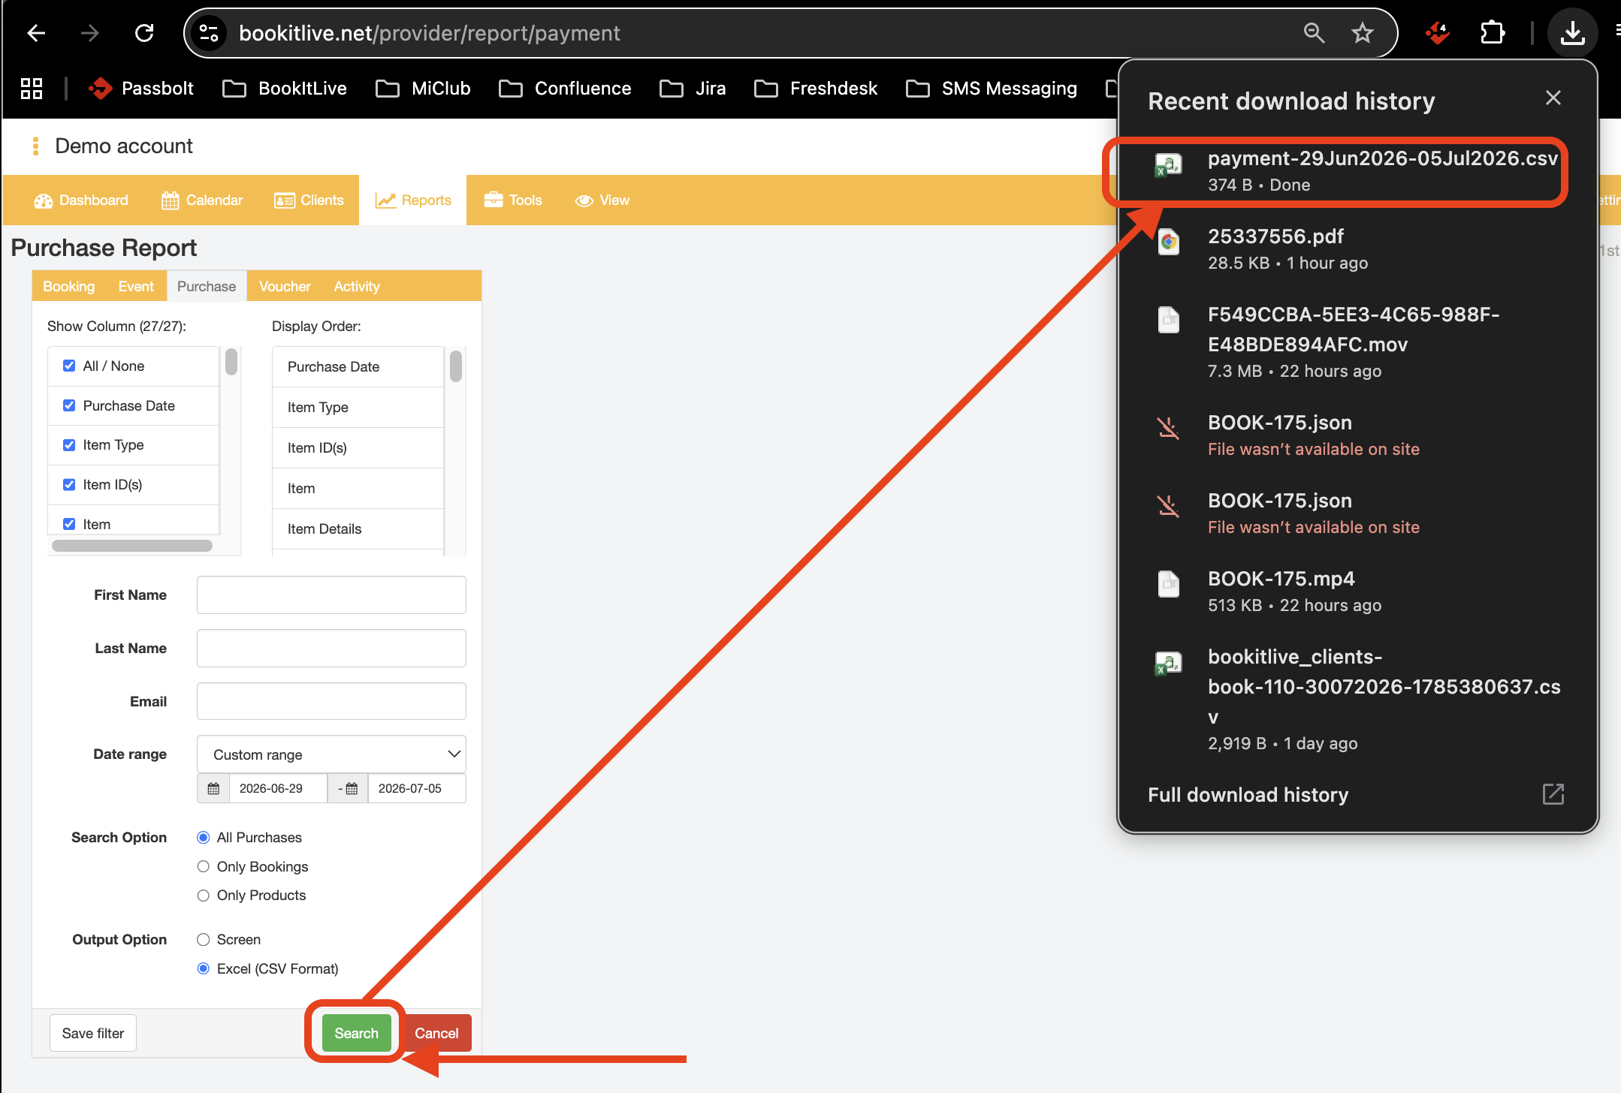The width and height of the screenshot is (1621, 1093).
Task: Toggle the All / None checkbox
Action: tap(69, 366)
